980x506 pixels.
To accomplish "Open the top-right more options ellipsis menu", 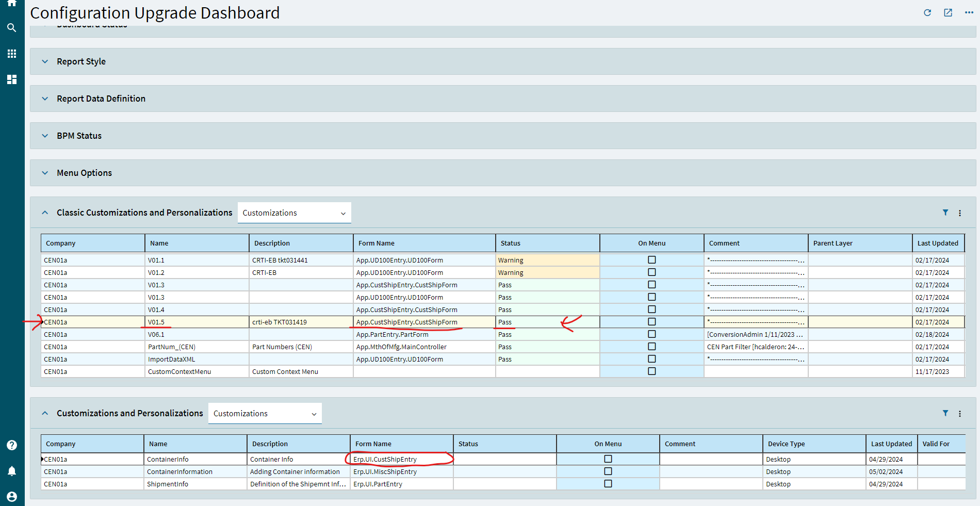I will pyautogui.click(x=969, y=13).
